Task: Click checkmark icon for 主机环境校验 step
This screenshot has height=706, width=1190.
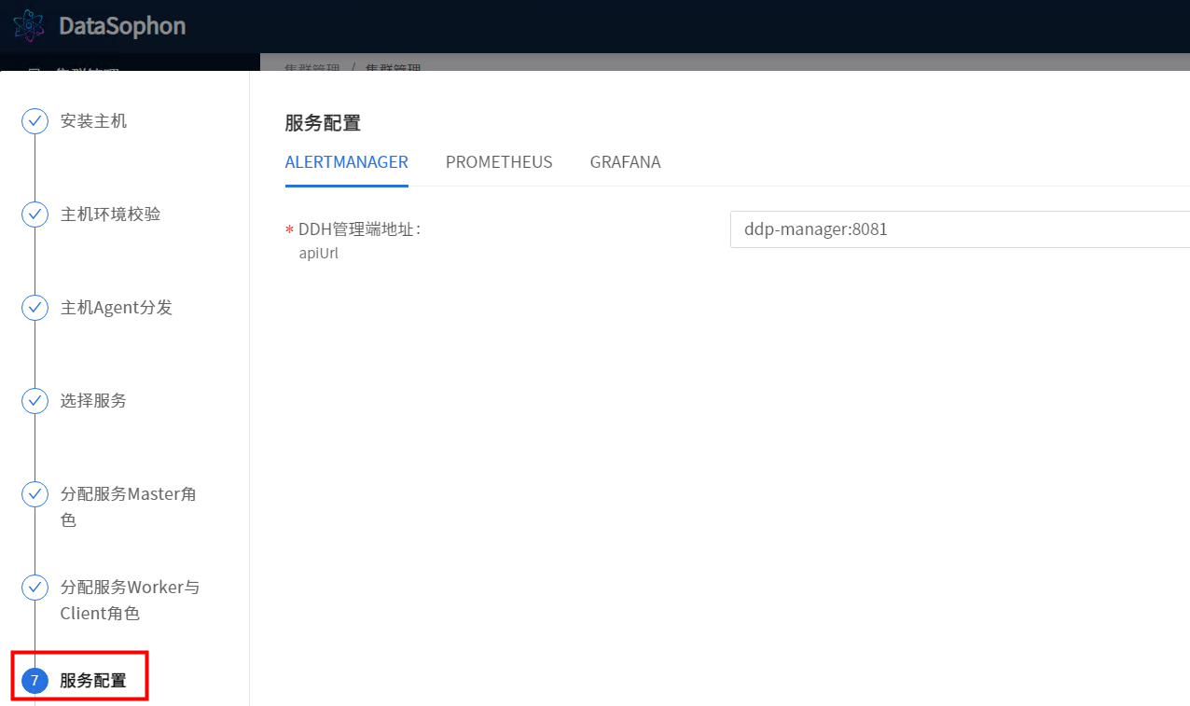Action: point(35,215)
